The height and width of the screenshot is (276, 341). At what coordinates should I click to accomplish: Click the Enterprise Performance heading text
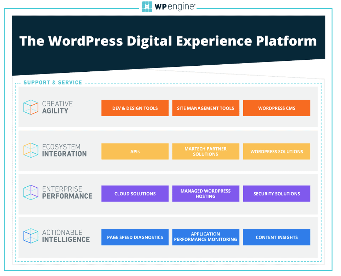[67, 192]
